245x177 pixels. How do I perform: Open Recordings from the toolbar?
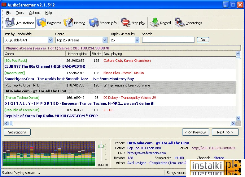point(188,23)
